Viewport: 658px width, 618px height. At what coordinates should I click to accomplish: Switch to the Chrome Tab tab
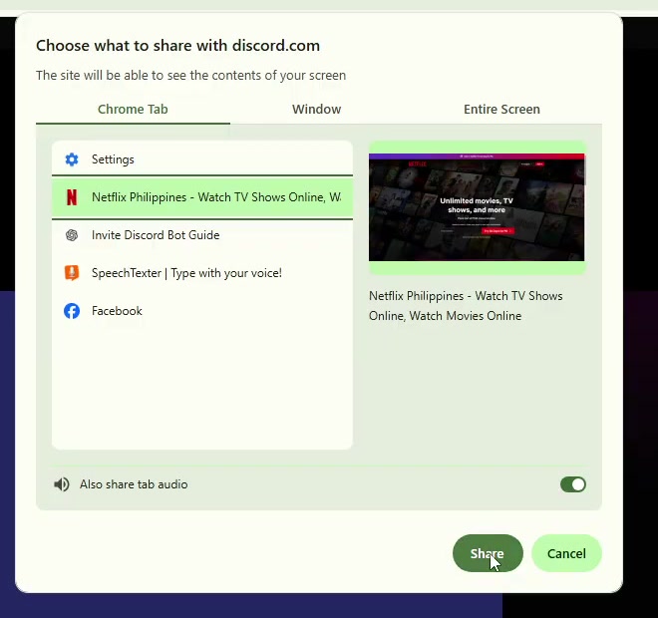[x=133, y=109]
